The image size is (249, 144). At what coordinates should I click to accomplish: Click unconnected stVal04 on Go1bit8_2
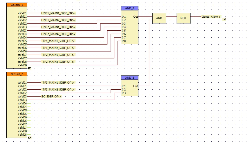click(x=22, y=104)
